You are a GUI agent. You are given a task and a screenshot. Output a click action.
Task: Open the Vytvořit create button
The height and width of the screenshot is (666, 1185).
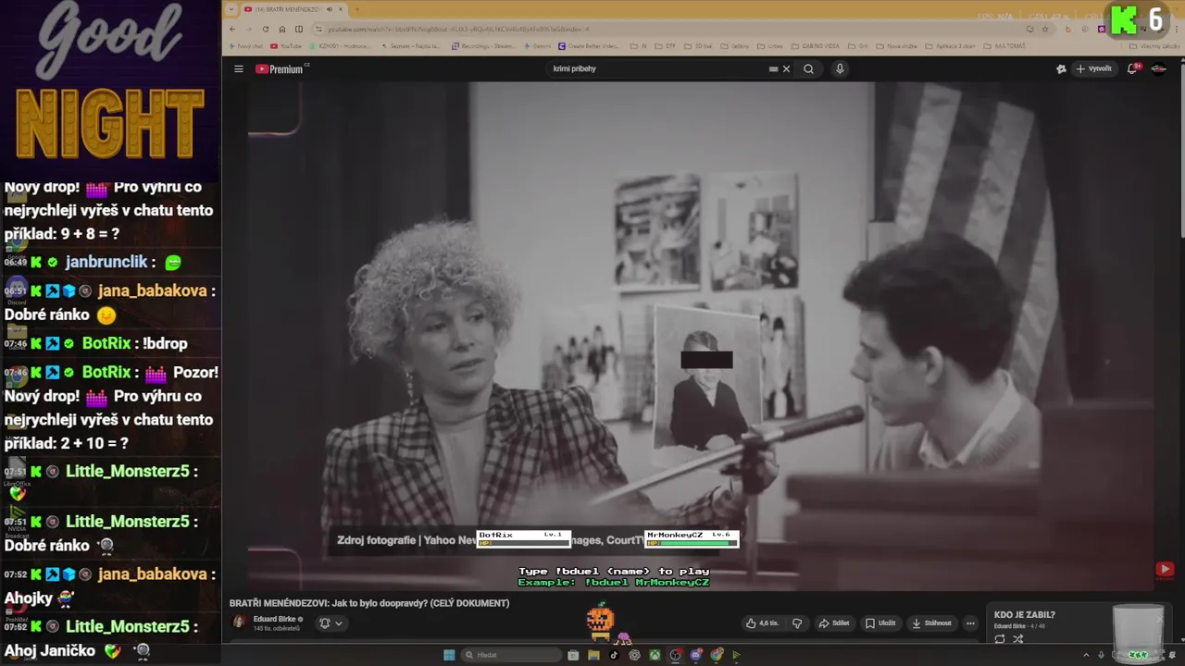(x=1094, y=68)
